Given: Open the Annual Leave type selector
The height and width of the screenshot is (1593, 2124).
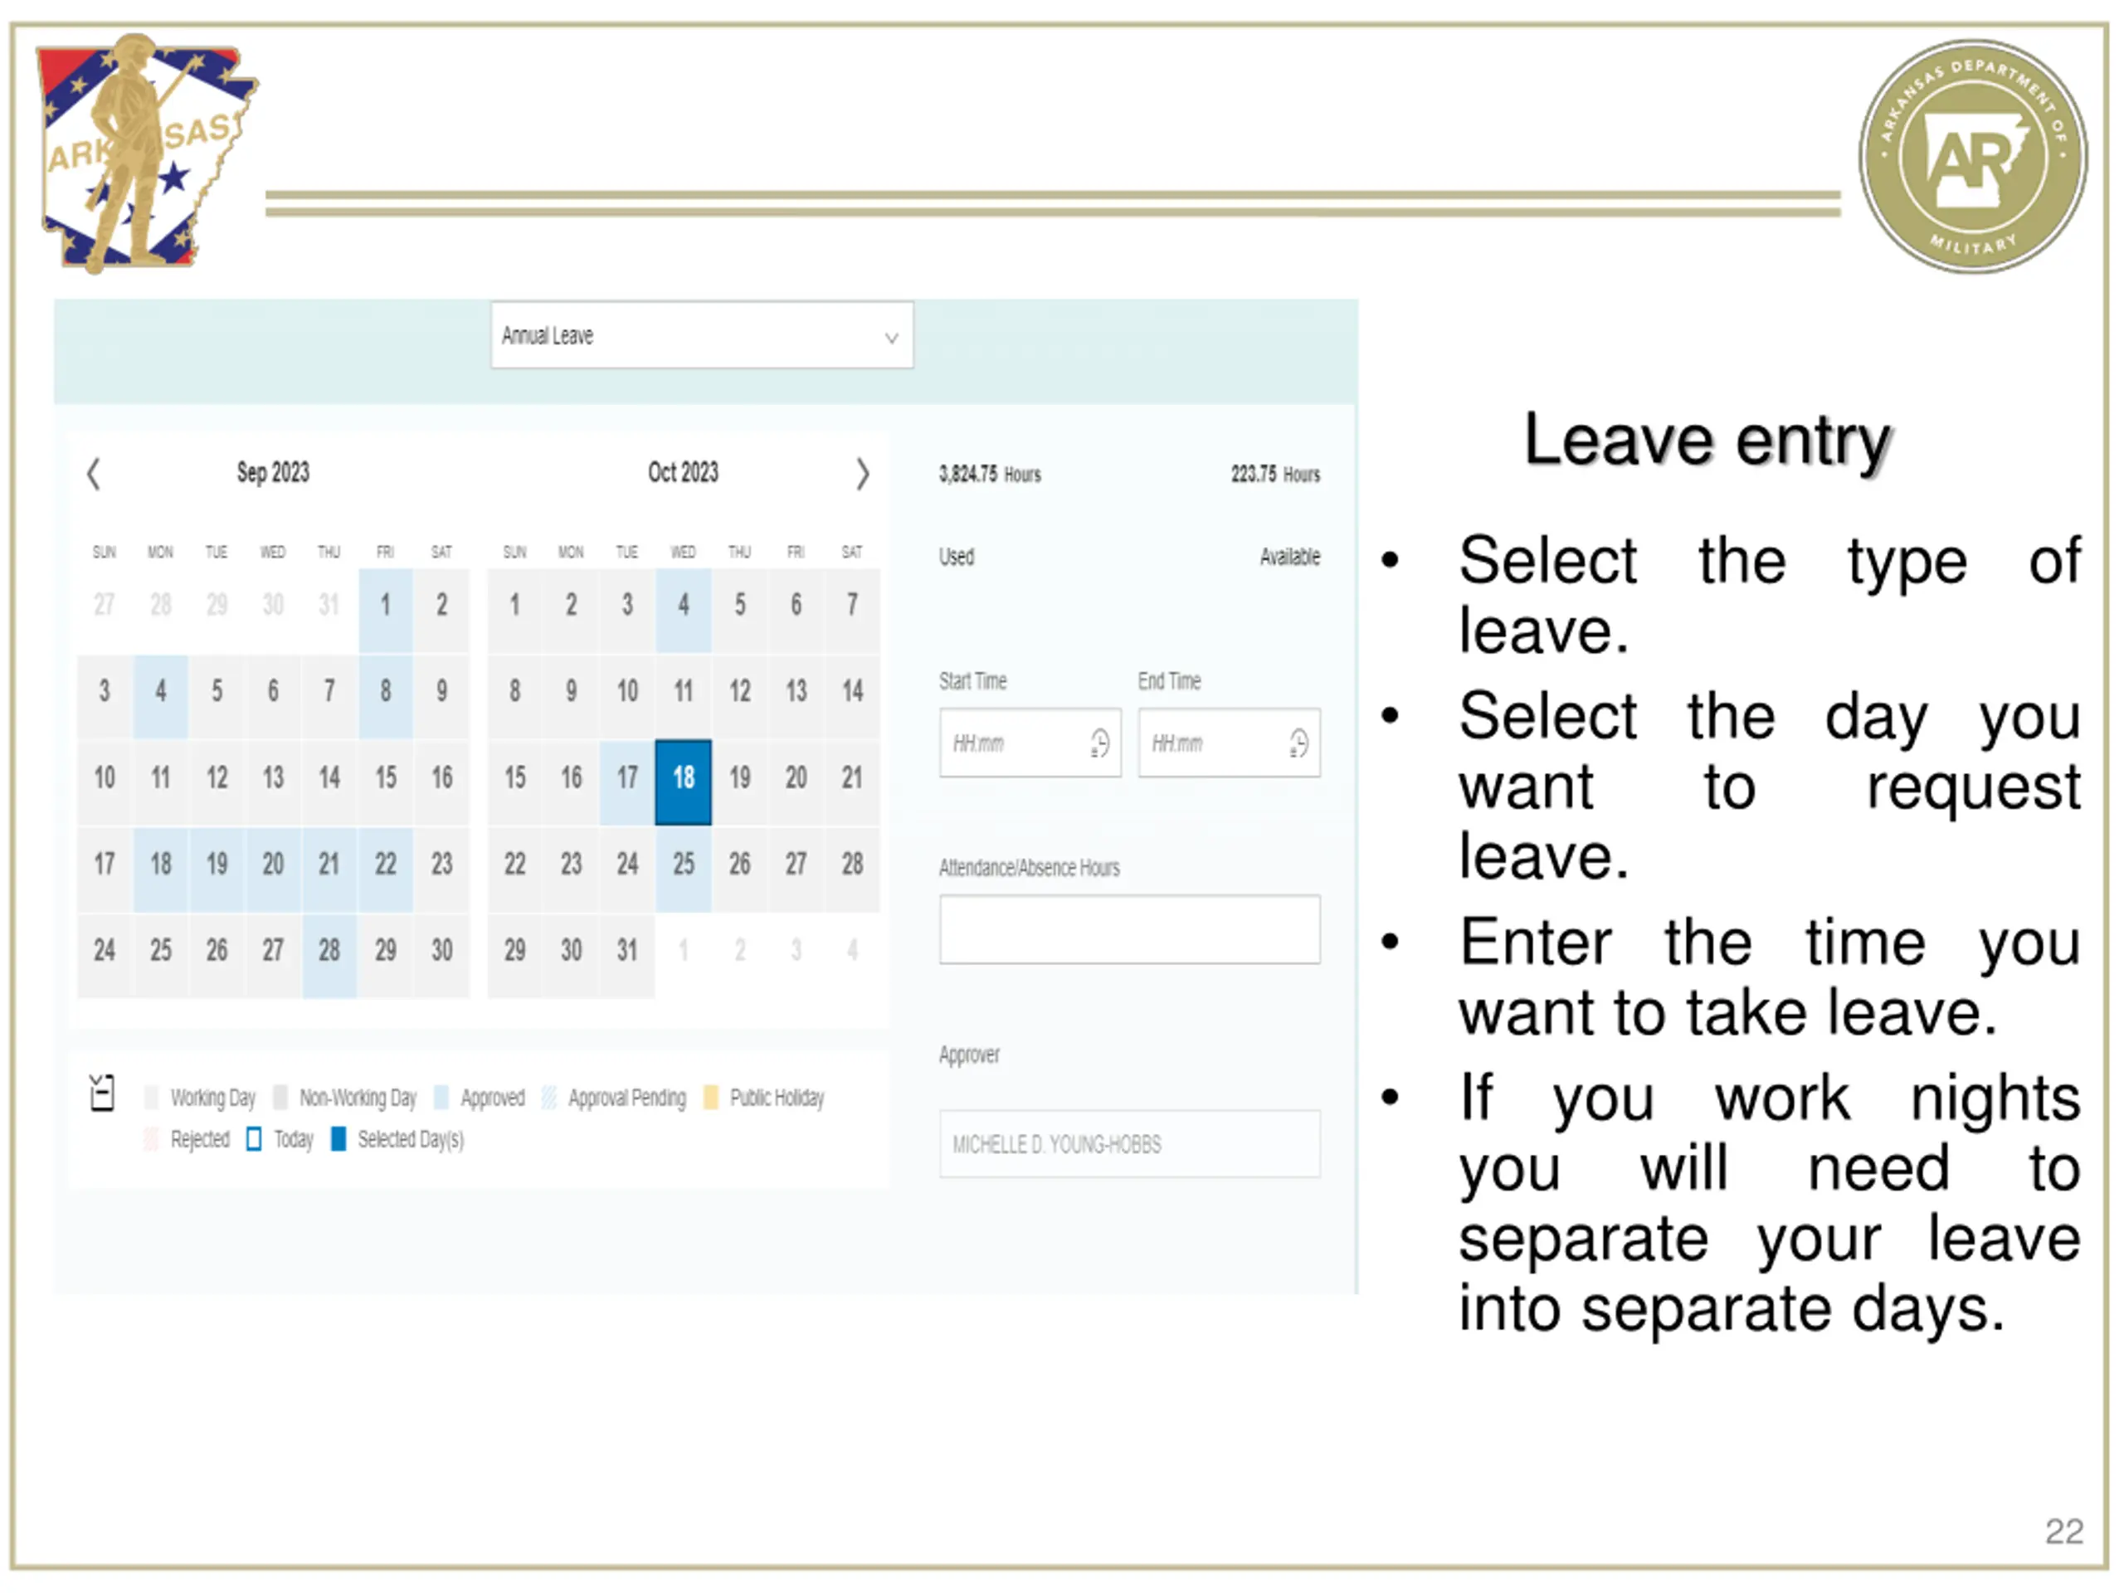Looking at the screenshot, I should pos(702,335).
